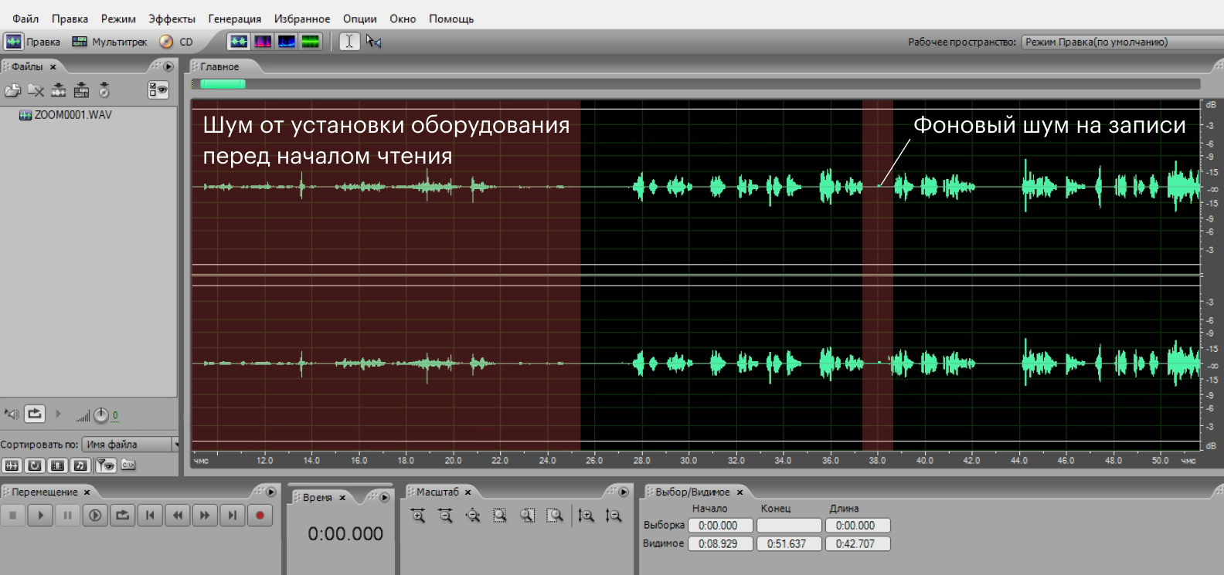Open Время panel options arrow
The height and width of the screenshot is (575, 1224).
[x=384, y=498]
